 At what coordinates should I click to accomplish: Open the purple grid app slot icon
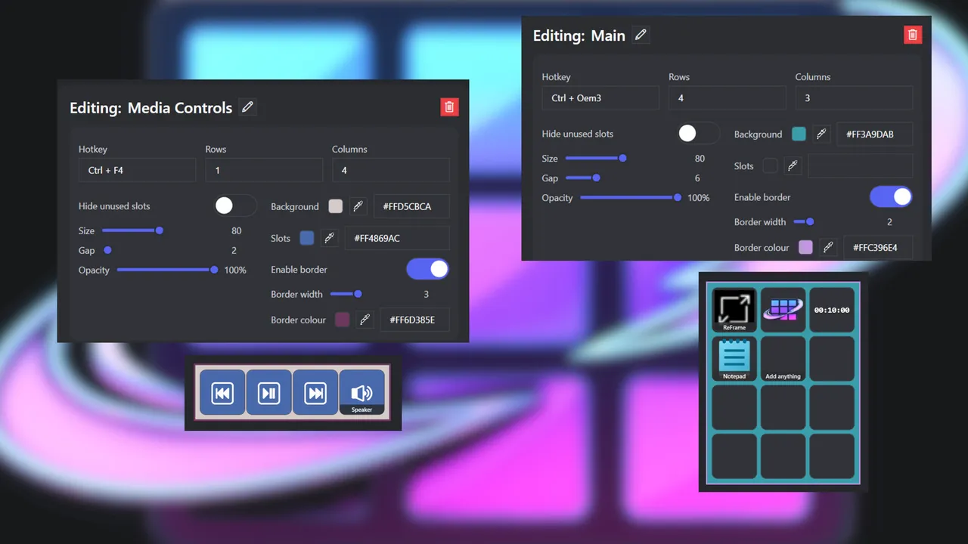[x=783, y=310]
